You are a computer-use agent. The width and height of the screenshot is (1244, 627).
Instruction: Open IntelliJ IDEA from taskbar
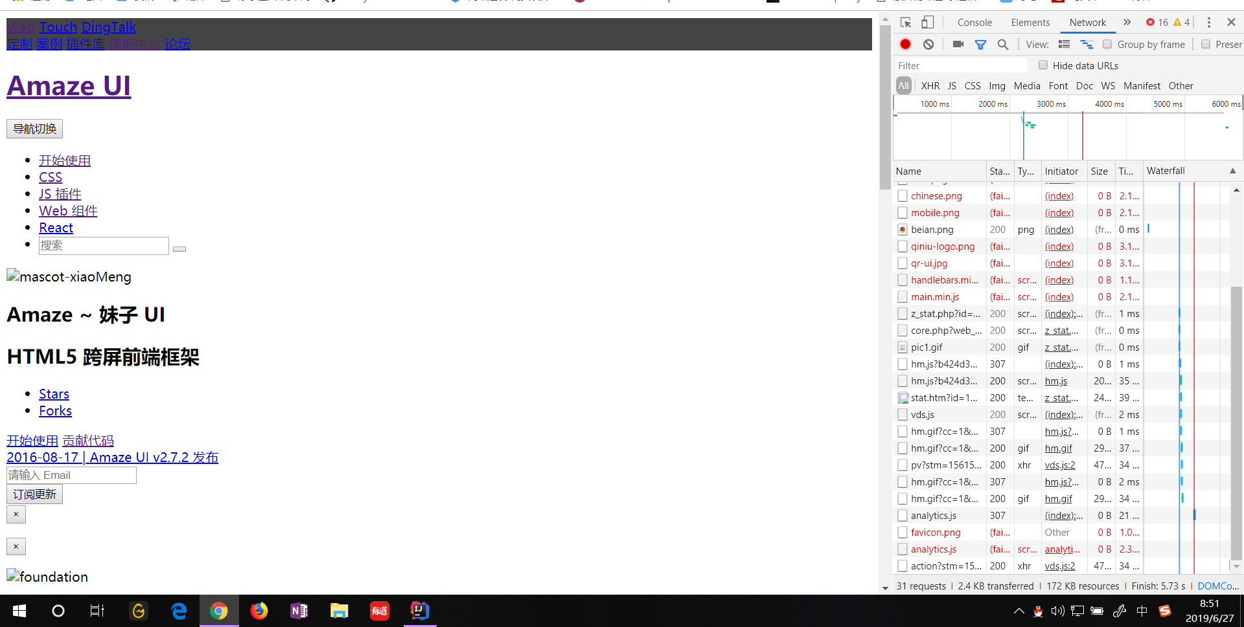pos(420,611)
